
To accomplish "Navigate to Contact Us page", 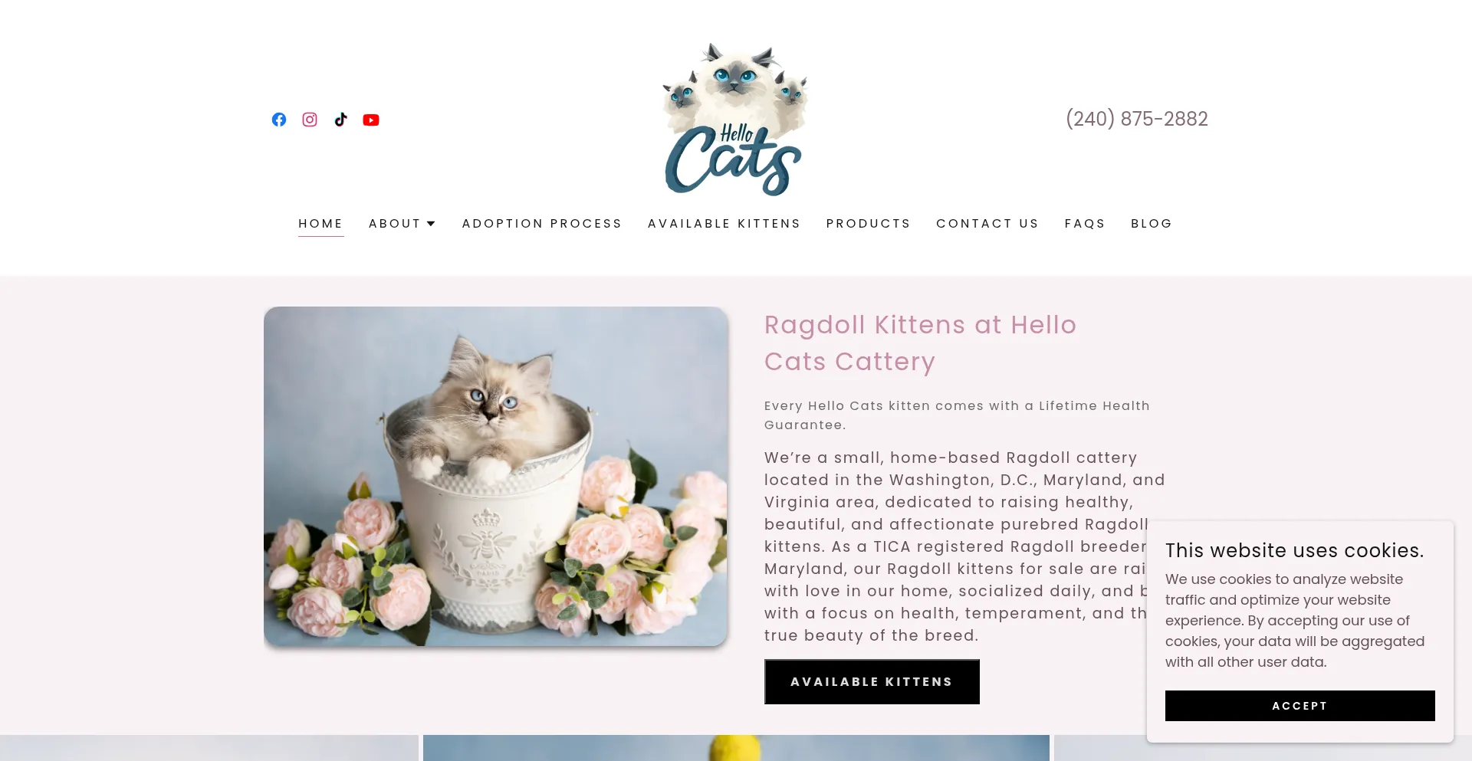I will (987, 224).
